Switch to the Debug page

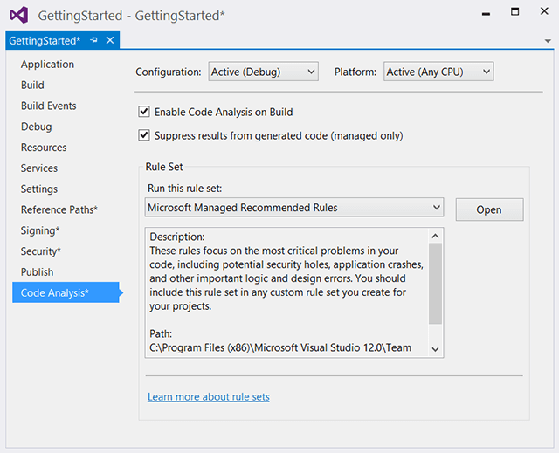36,127
